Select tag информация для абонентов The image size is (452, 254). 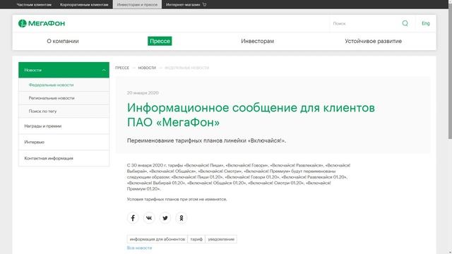(157, 239)
